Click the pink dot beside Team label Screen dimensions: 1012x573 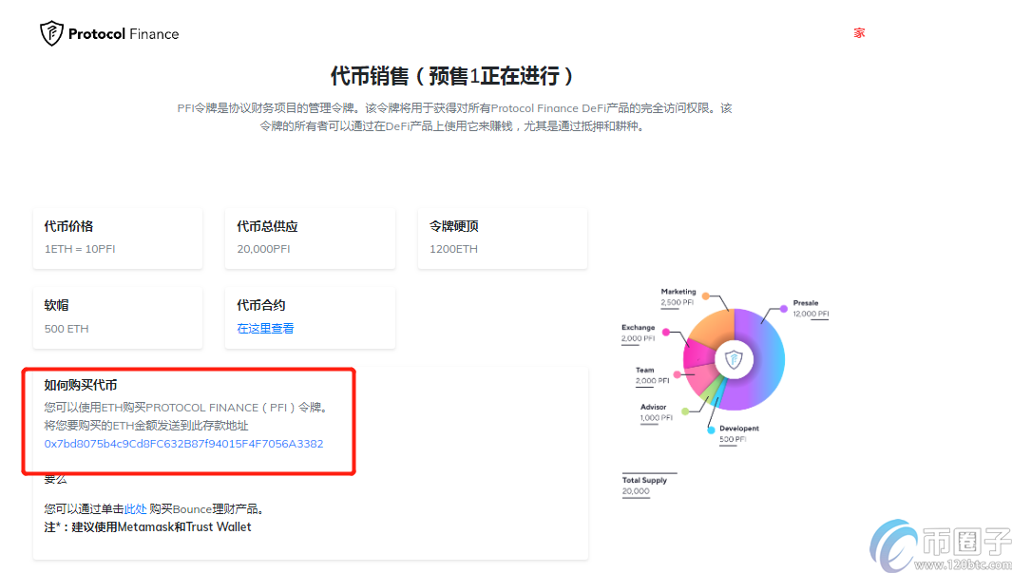677,374
